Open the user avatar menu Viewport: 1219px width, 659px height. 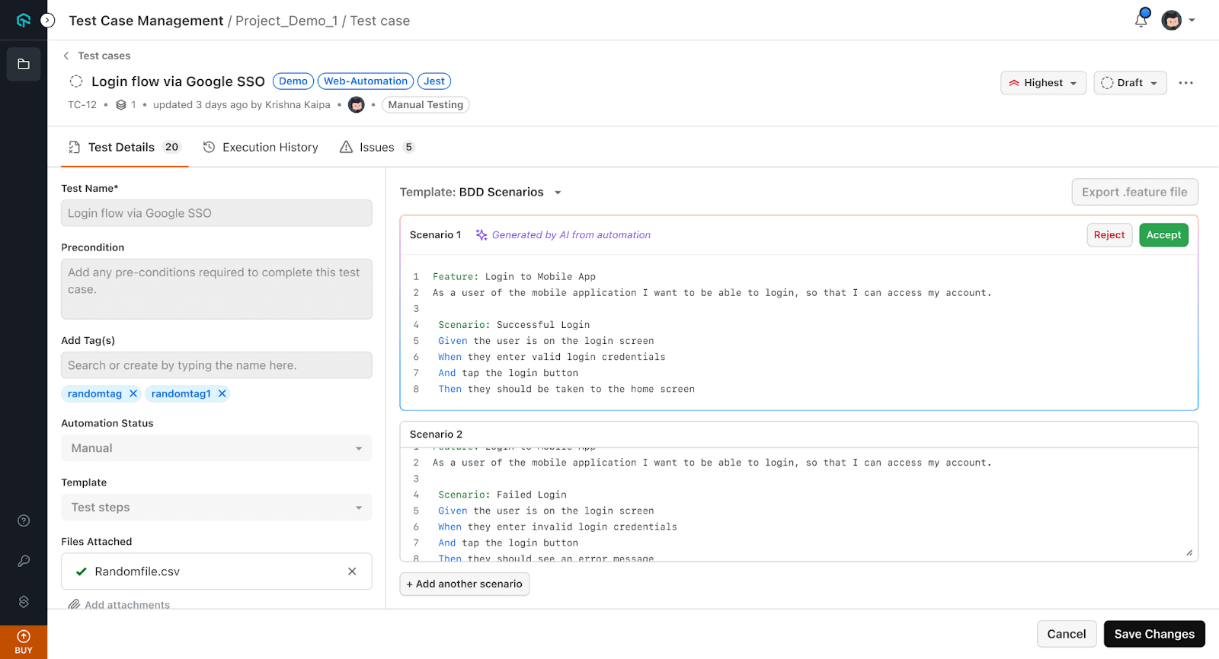coord(1178,21)
